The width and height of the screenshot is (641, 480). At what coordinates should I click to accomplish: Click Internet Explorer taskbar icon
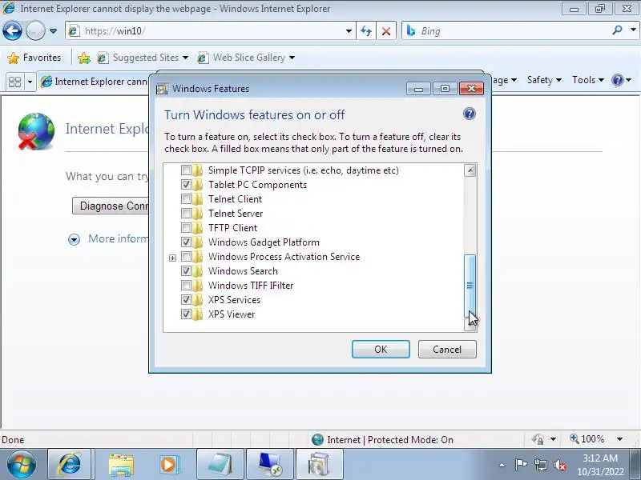pyautogui.click(x=69, y=464)
